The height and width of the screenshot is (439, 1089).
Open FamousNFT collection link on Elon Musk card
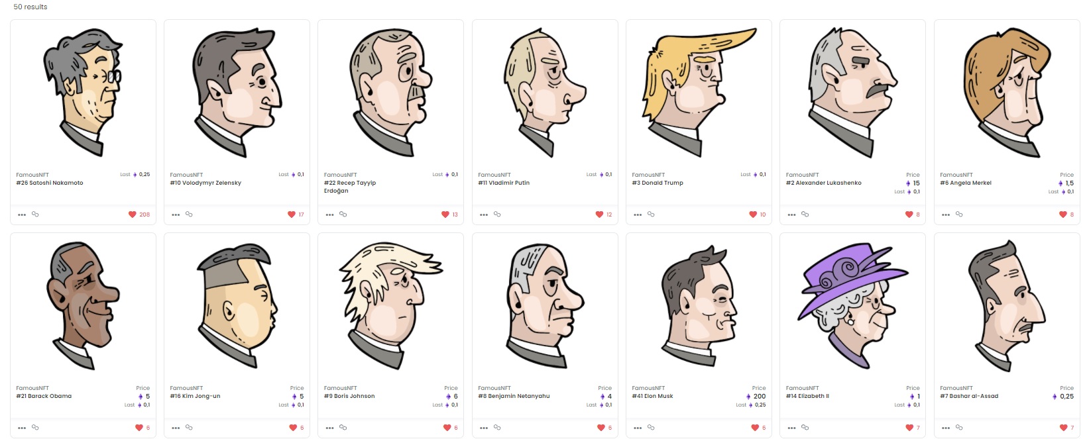tap(648, 388)
